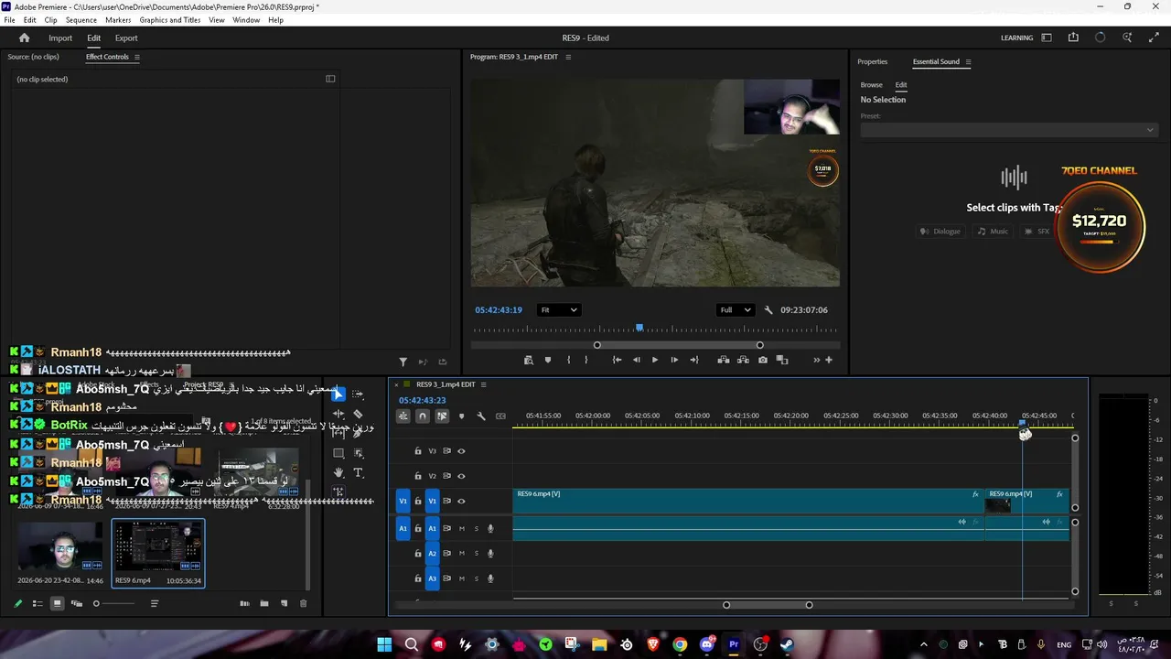The height and width of the screenshot is (659, 1171).
Task: Select the Rectangle tool
Action: tap(338, 453)
